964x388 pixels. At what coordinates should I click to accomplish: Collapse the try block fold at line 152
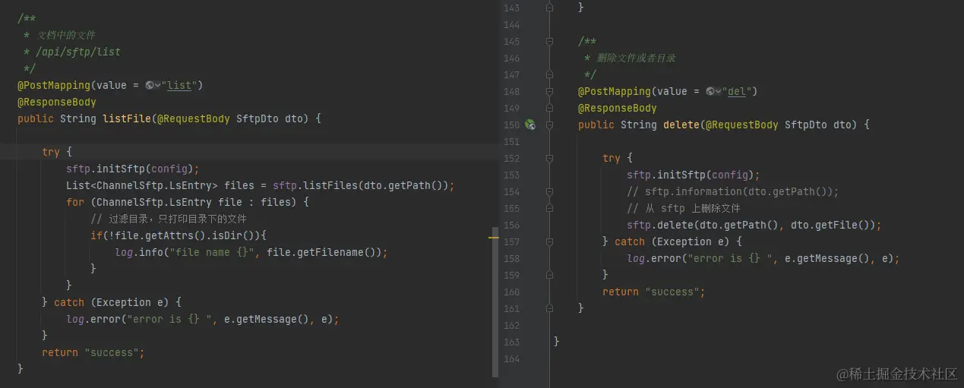coord(549,158)
